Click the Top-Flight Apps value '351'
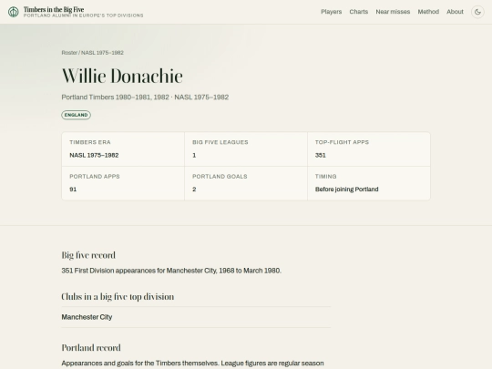 (x=321, y=155)
